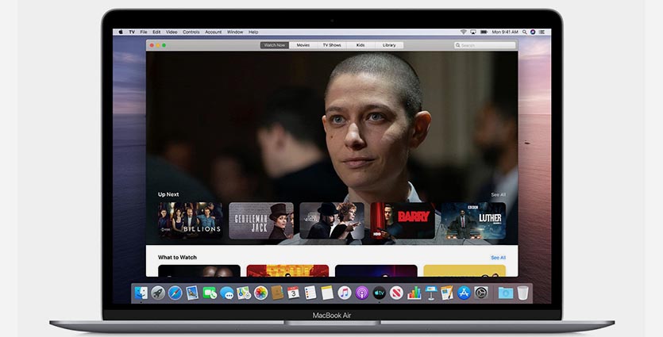Open the Video menu in the menu bar

click(x=172, y=32)
